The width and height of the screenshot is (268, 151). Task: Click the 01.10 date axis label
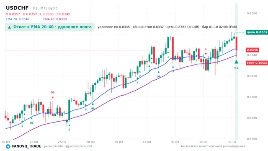[232, 142]
